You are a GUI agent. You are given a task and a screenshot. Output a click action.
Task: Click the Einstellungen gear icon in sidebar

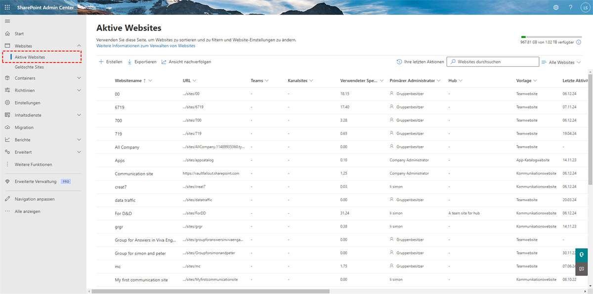pyautogui.click(x=7, y=103)
